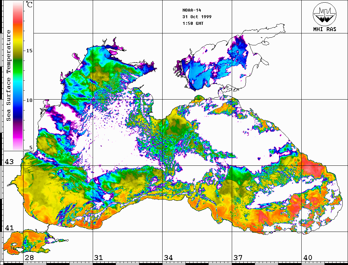Click the MHI RAS logo emblem
Image resolution: width=348 pixels, height=265 pixels.
click(x=324, y=14)
